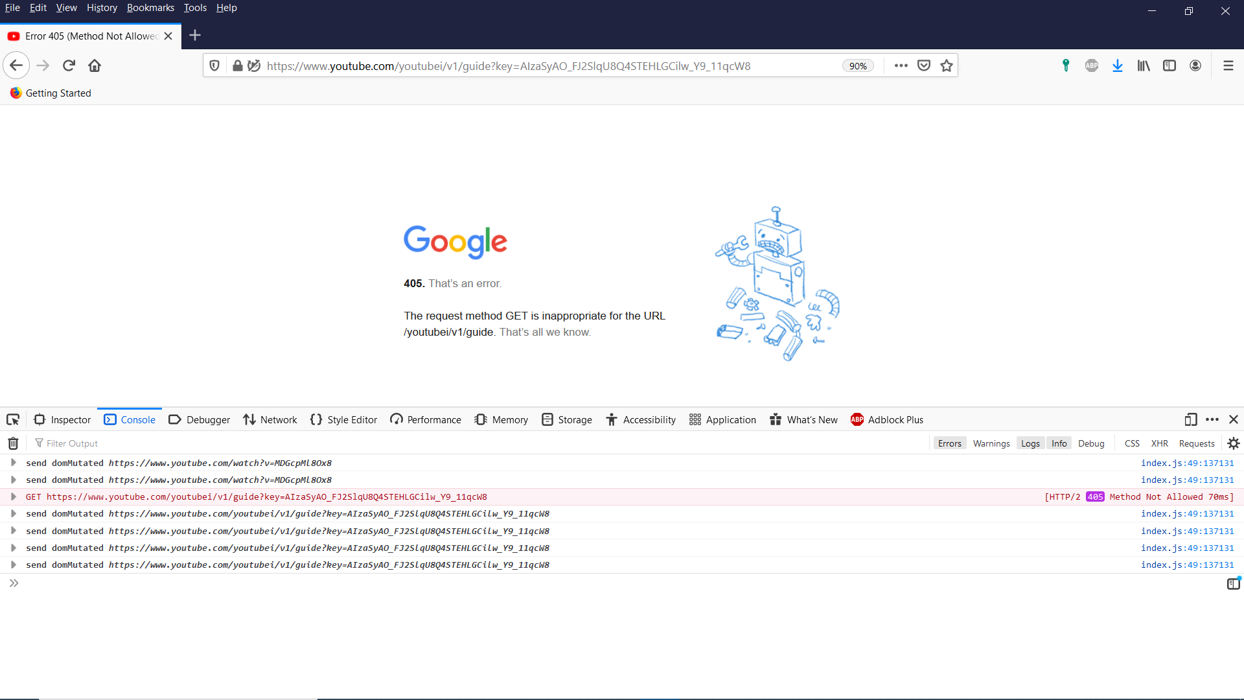The height and width of the screenshot is (700, 1244).
Task: Toggle the Requests filter
Action: point(1197,443)
